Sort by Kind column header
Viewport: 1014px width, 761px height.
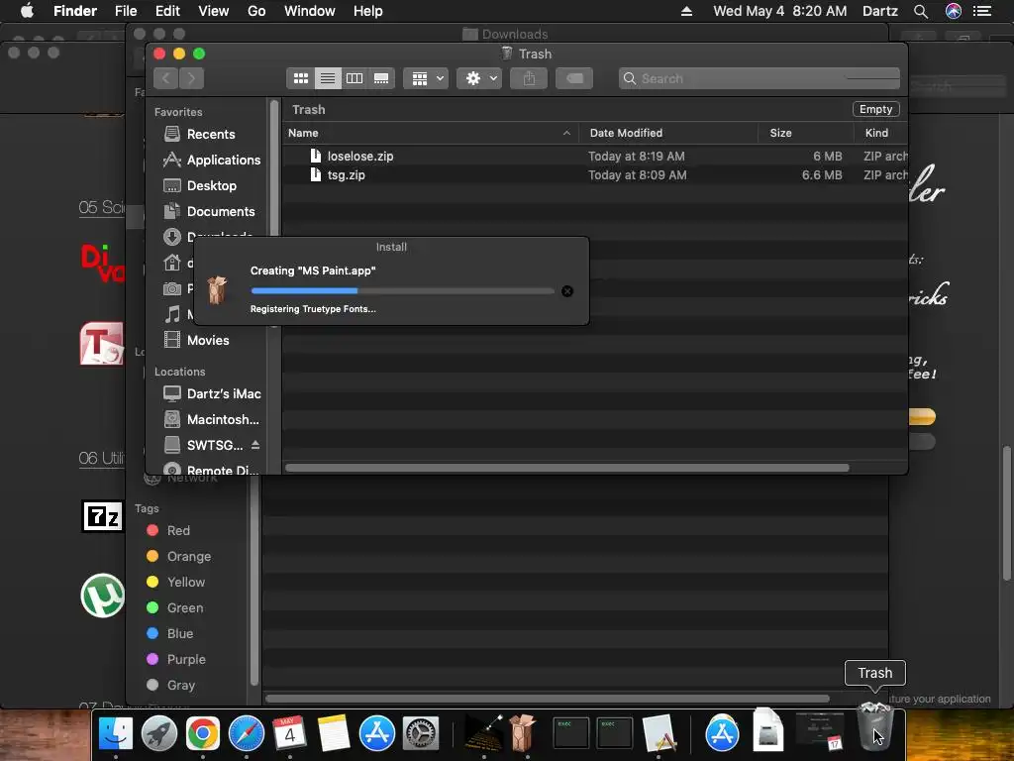(880, 133)
